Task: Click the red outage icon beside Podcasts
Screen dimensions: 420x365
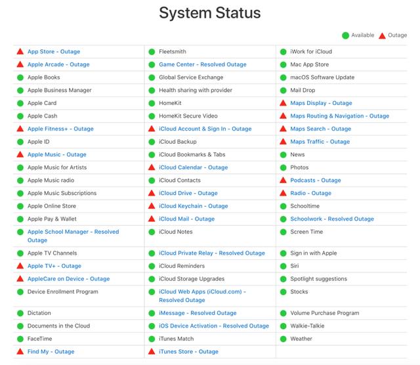Action: click(283, 181)
